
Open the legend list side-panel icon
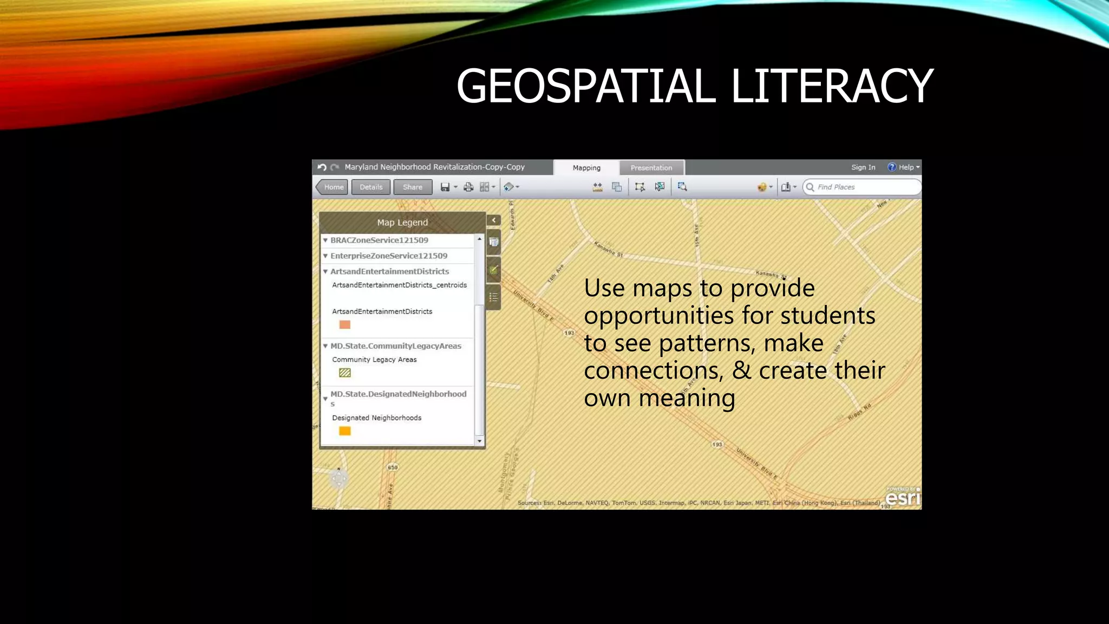pyautogui.click(x=493, y=297)
